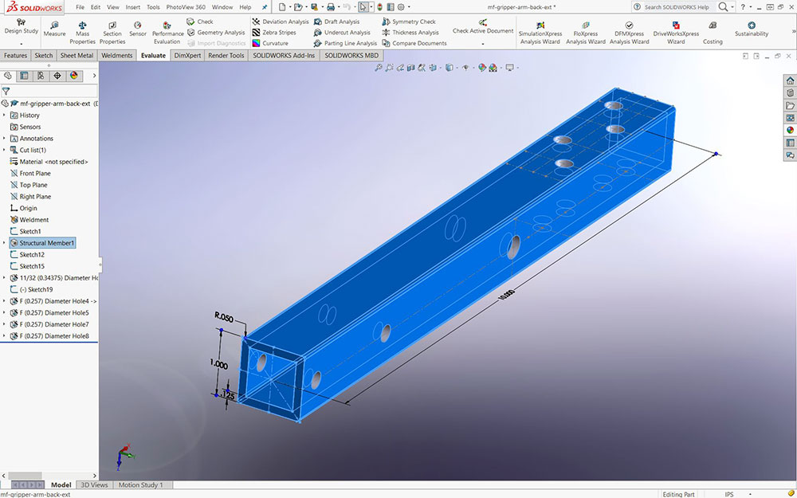Open the DisplayManager appearance color tab

pyautogui.click(x=74, y=76)
